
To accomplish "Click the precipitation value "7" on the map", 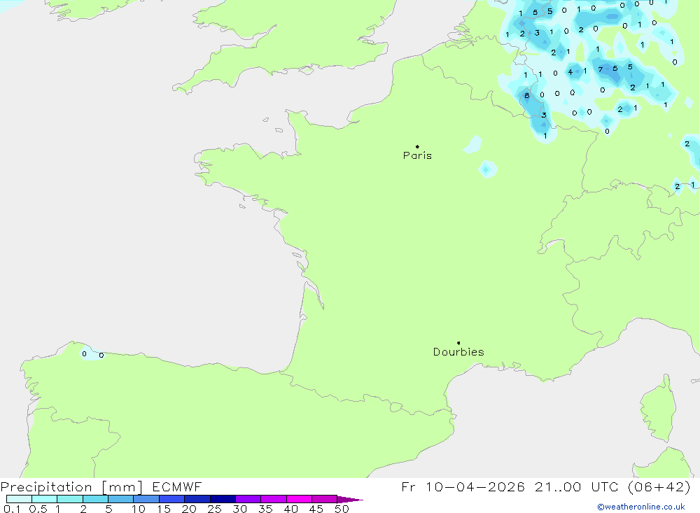I will coord(600,69).
